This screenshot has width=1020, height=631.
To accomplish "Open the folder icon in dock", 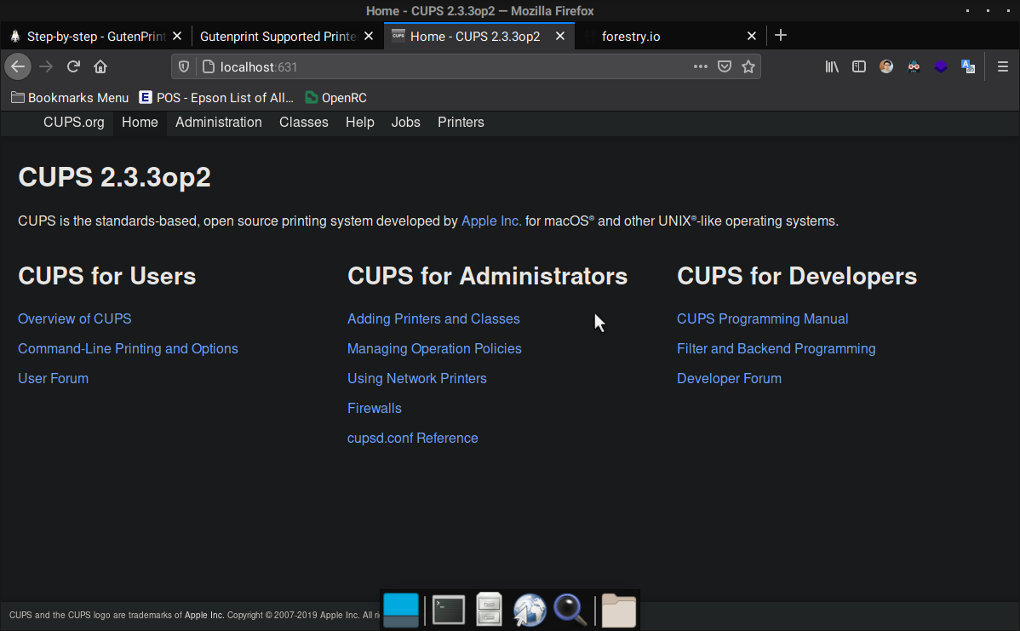I will [x=618, y=611].
